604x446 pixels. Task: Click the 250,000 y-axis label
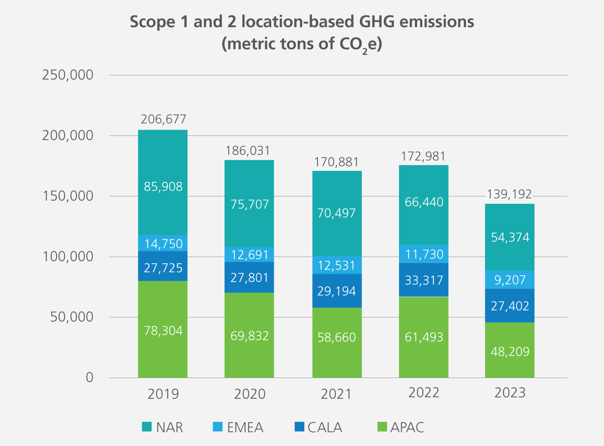click(68, 75)
